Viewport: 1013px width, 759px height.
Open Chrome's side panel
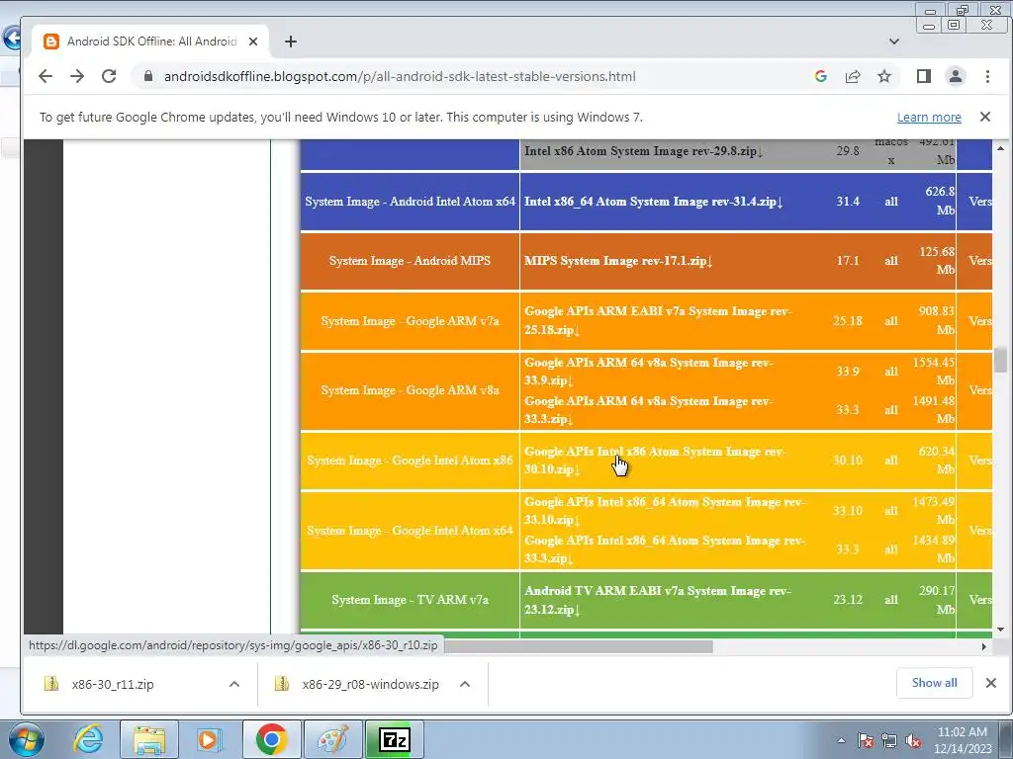coord(924,76)
